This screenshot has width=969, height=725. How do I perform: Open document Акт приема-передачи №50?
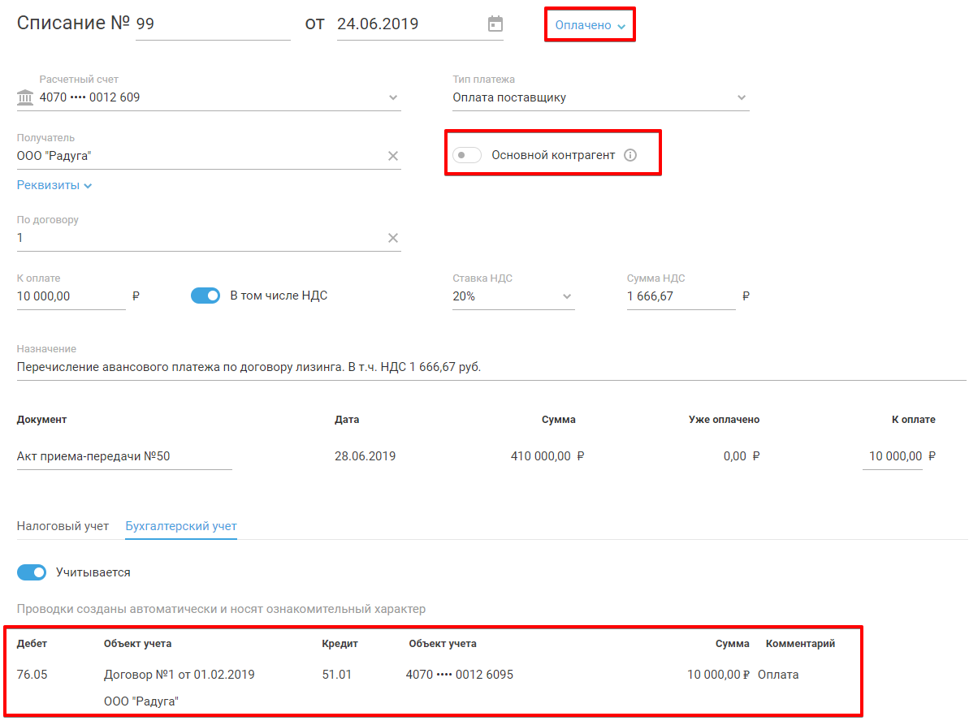(93, 456)
